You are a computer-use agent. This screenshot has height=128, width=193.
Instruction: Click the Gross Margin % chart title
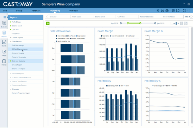(154, 31)
